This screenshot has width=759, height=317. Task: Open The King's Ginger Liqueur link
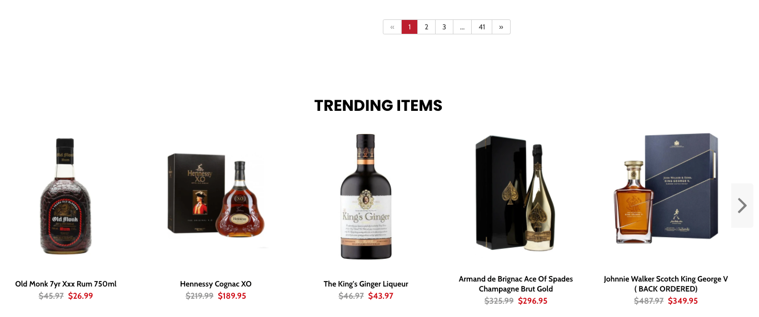click(366, 284)
